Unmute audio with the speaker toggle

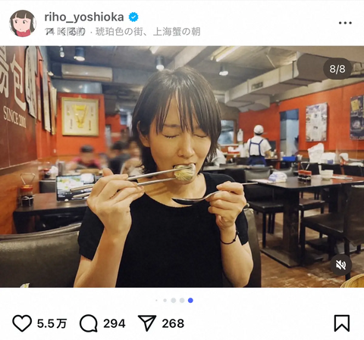tap(340, 265)
